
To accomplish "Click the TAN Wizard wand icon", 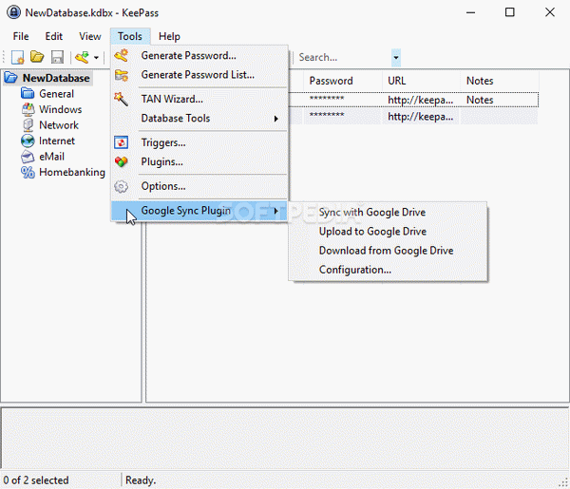I will tap(121, 99).
